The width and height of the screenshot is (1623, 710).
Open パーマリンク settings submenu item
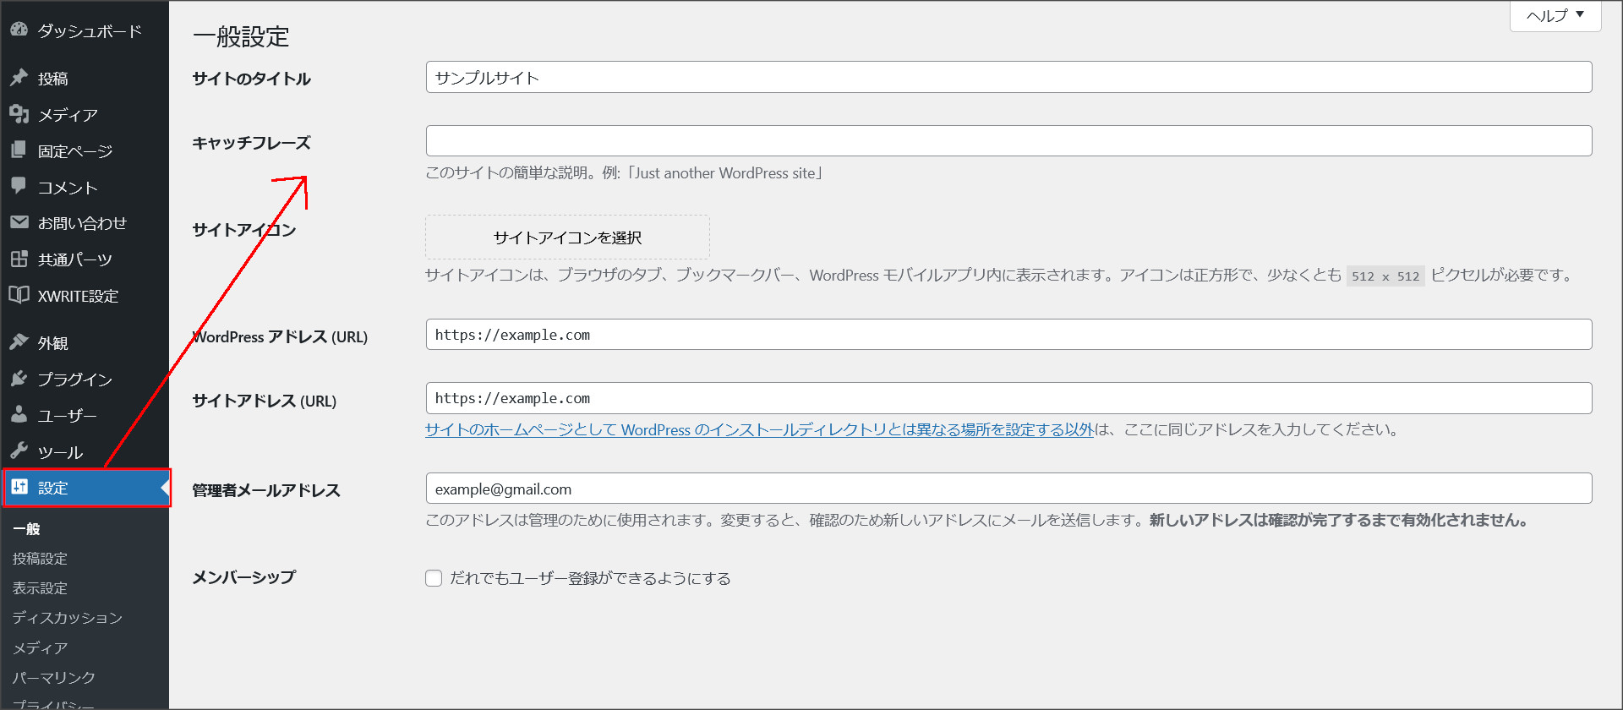[54, 678]
